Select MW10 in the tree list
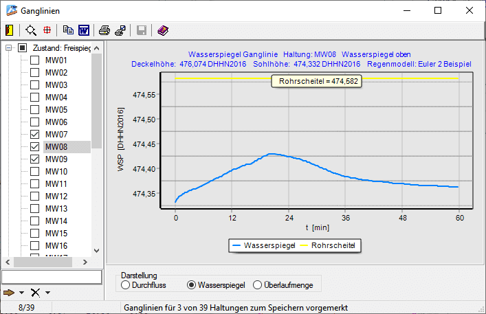 pyautogui.click(x=56, y=172)
